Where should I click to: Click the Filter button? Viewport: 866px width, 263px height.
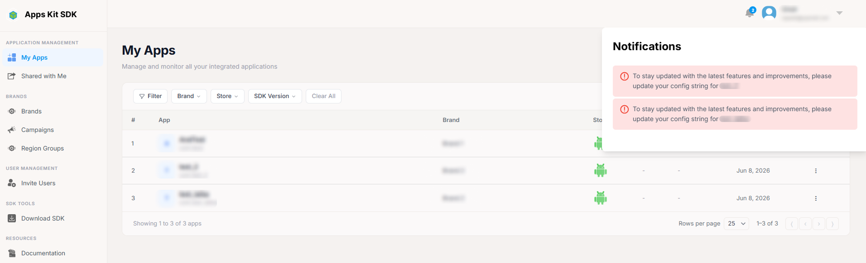150,96
